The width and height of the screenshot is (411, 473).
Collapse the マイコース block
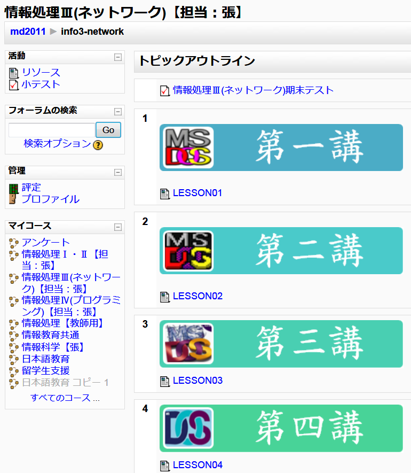tap(118, 227)
